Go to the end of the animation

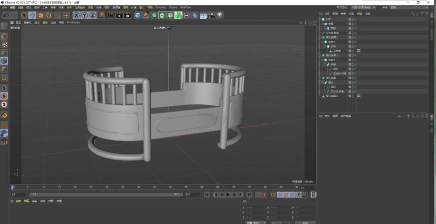pyautogui.click(x=249, y=194)
